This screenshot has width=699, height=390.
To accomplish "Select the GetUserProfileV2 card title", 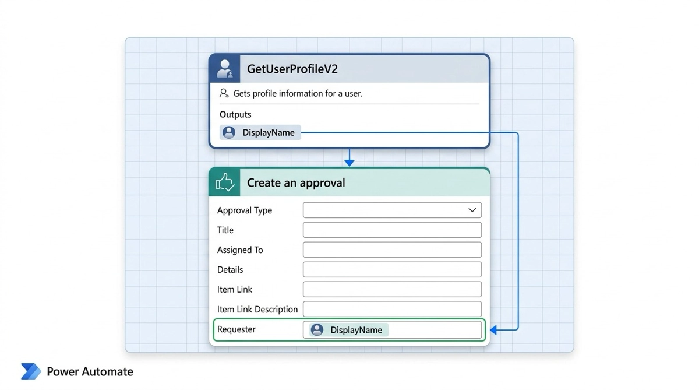I will tap(292, 69).
